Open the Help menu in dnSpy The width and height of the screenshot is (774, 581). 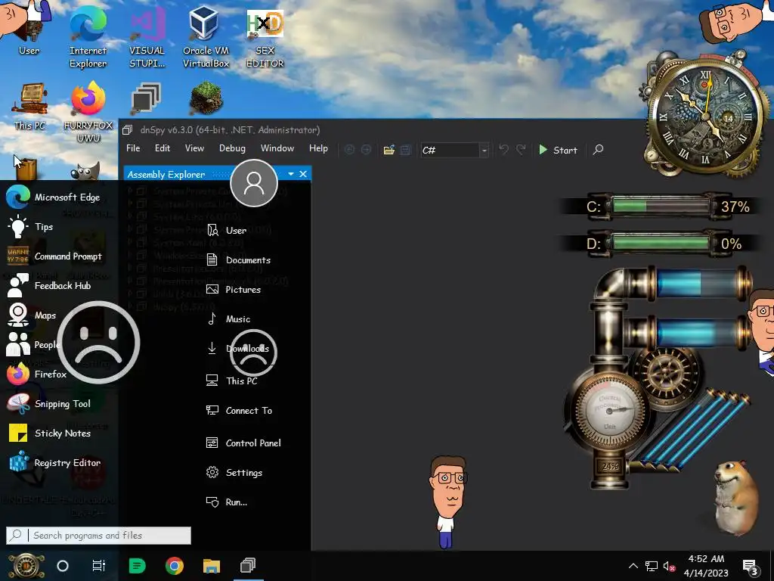[x=318, y=148]
